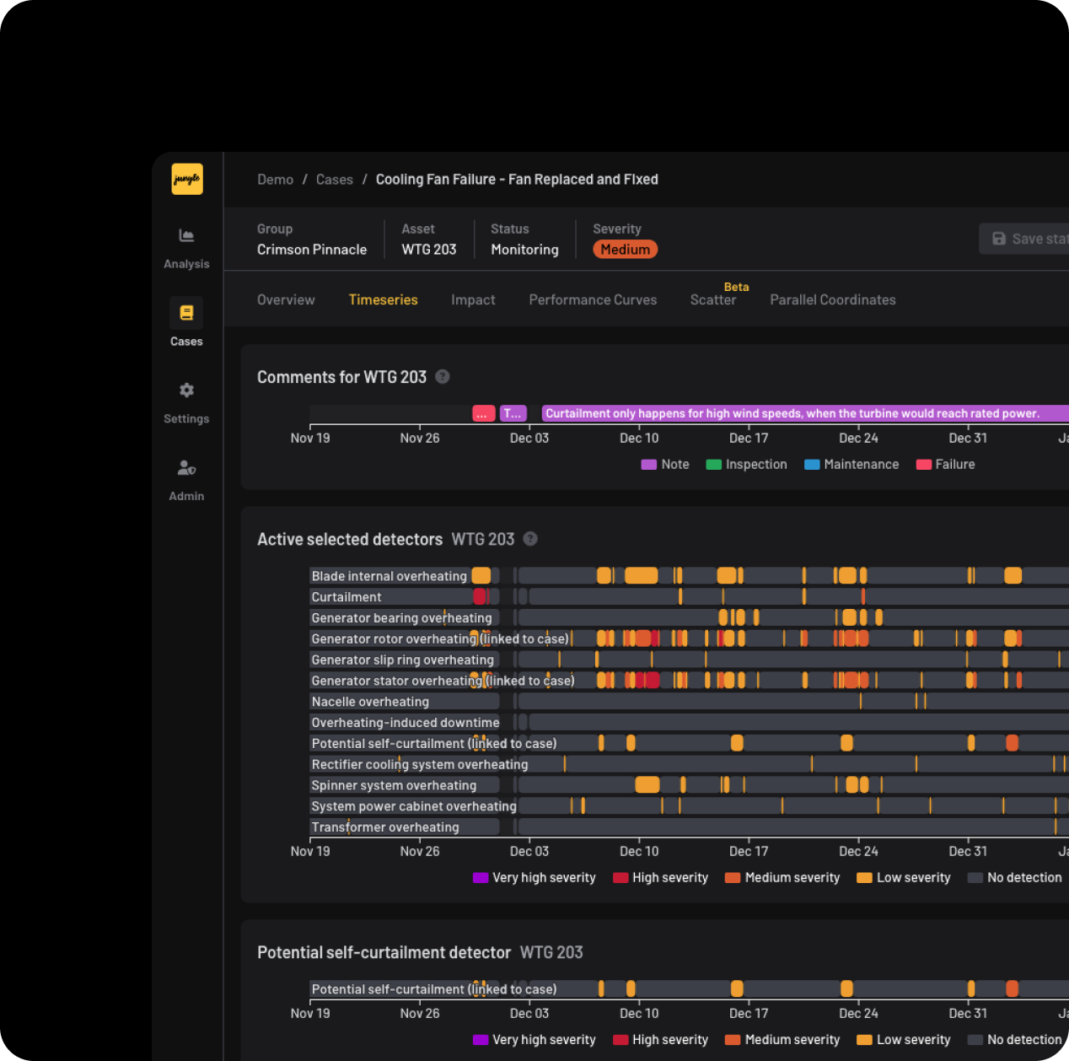This screenshot has height=1061, width=1069.
Task: Open the Settings gear icon
Action: 186,390
